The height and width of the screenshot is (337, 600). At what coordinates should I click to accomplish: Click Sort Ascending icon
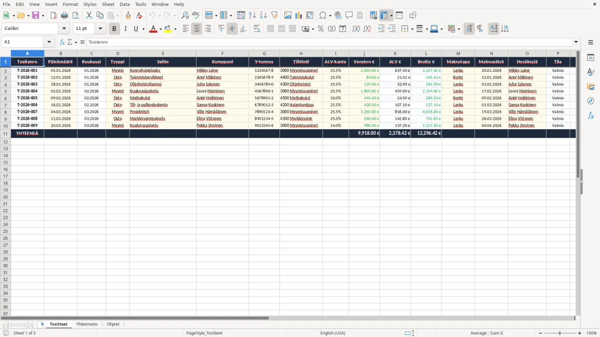(252, 15)
